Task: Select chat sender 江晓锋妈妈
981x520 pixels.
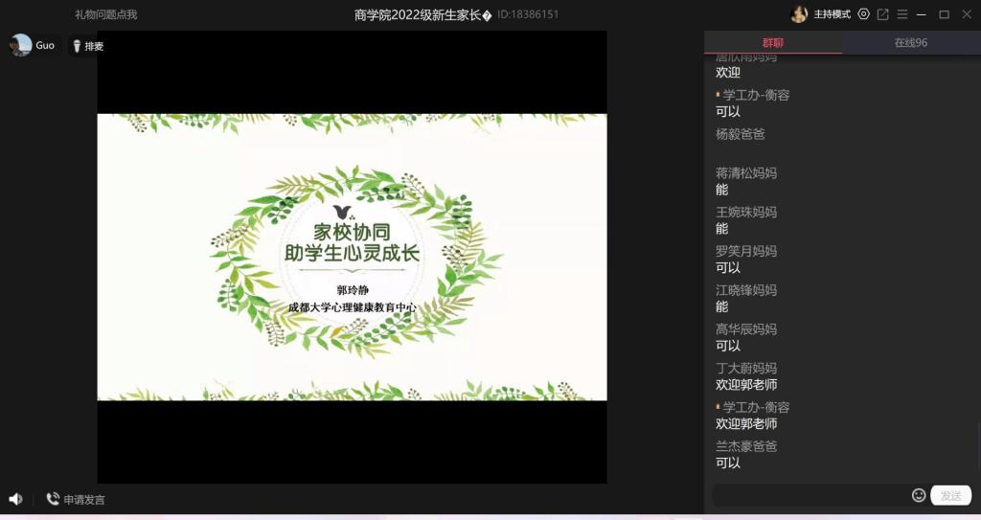Action: click(746, 290)
